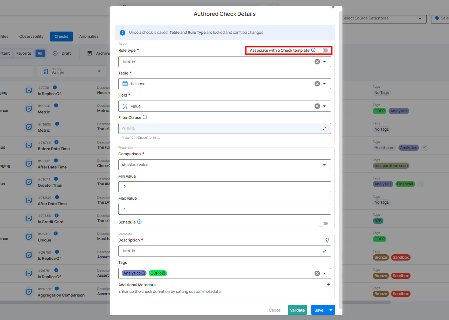This screenshot has width=449, height=320.
Task: Open the Sort by Weight dropdown
Action: pyautogui.click(x=72, y=71)
